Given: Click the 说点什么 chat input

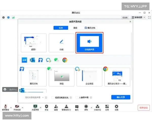Looking at the screenshot, I should pos(13,89).
